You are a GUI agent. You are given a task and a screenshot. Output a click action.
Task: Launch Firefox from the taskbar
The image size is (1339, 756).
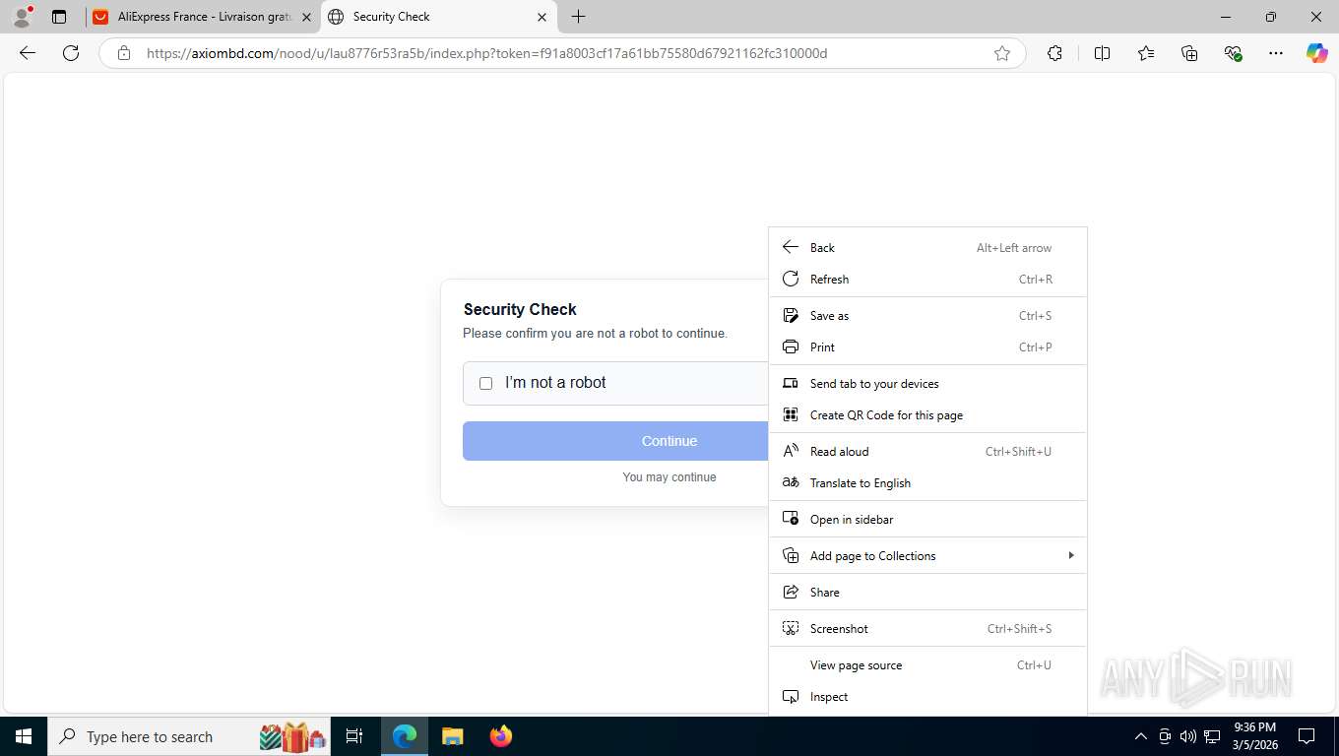click(x=501, y=736)
